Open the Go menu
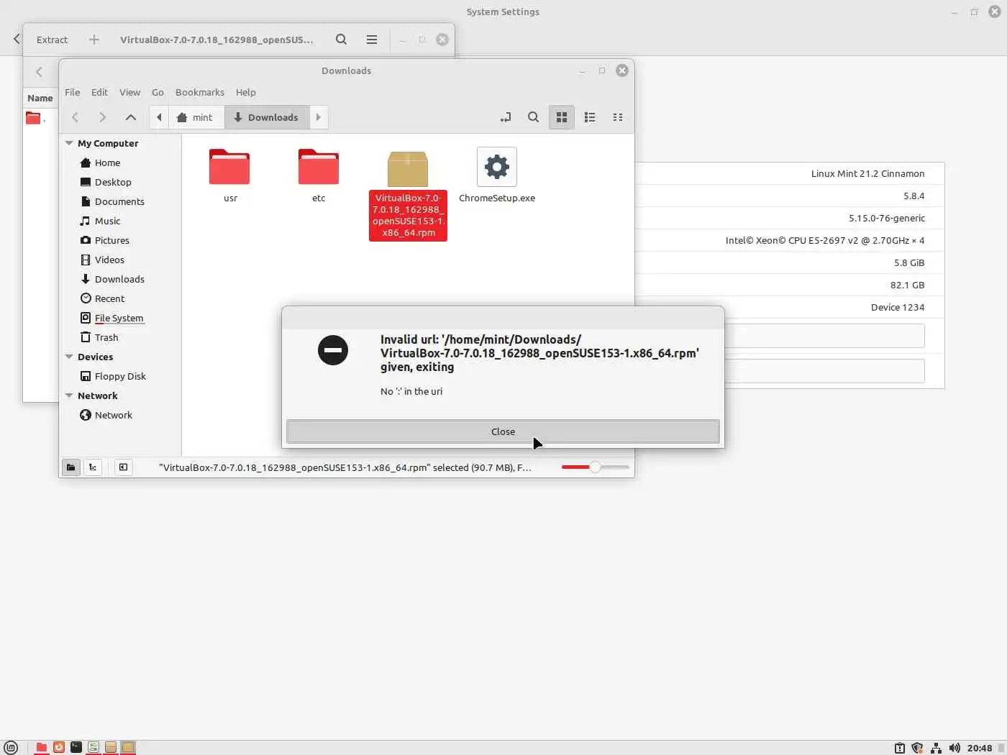The width and height of the screenshot is (1007, 755). 158,92
